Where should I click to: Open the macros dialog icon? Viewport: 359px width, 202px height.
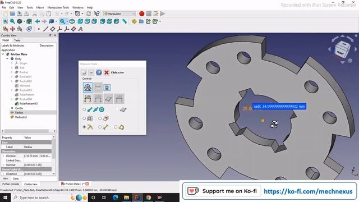click(x=156, y=13)
